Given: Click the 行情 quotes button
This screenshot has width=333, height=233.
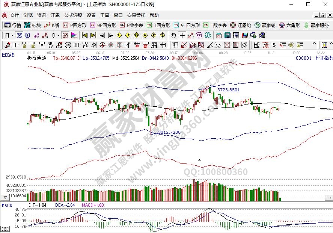Looking at the screenshot, I should pos(12,26).
